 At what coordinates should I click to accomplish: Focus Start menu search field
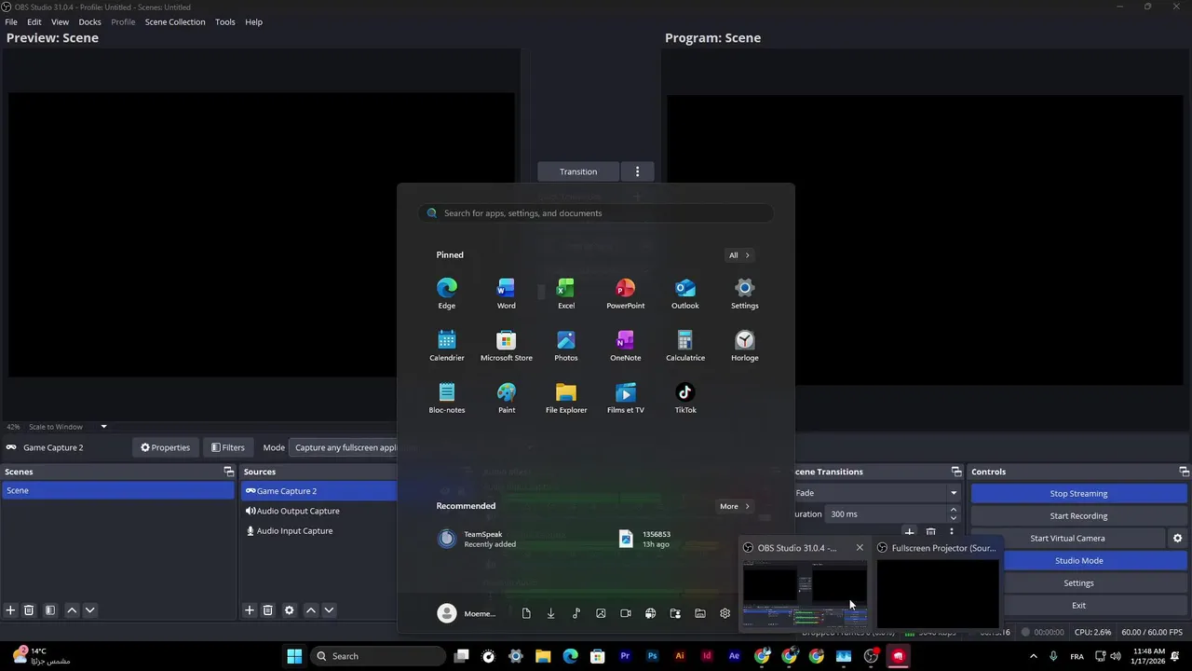[596, 213]
